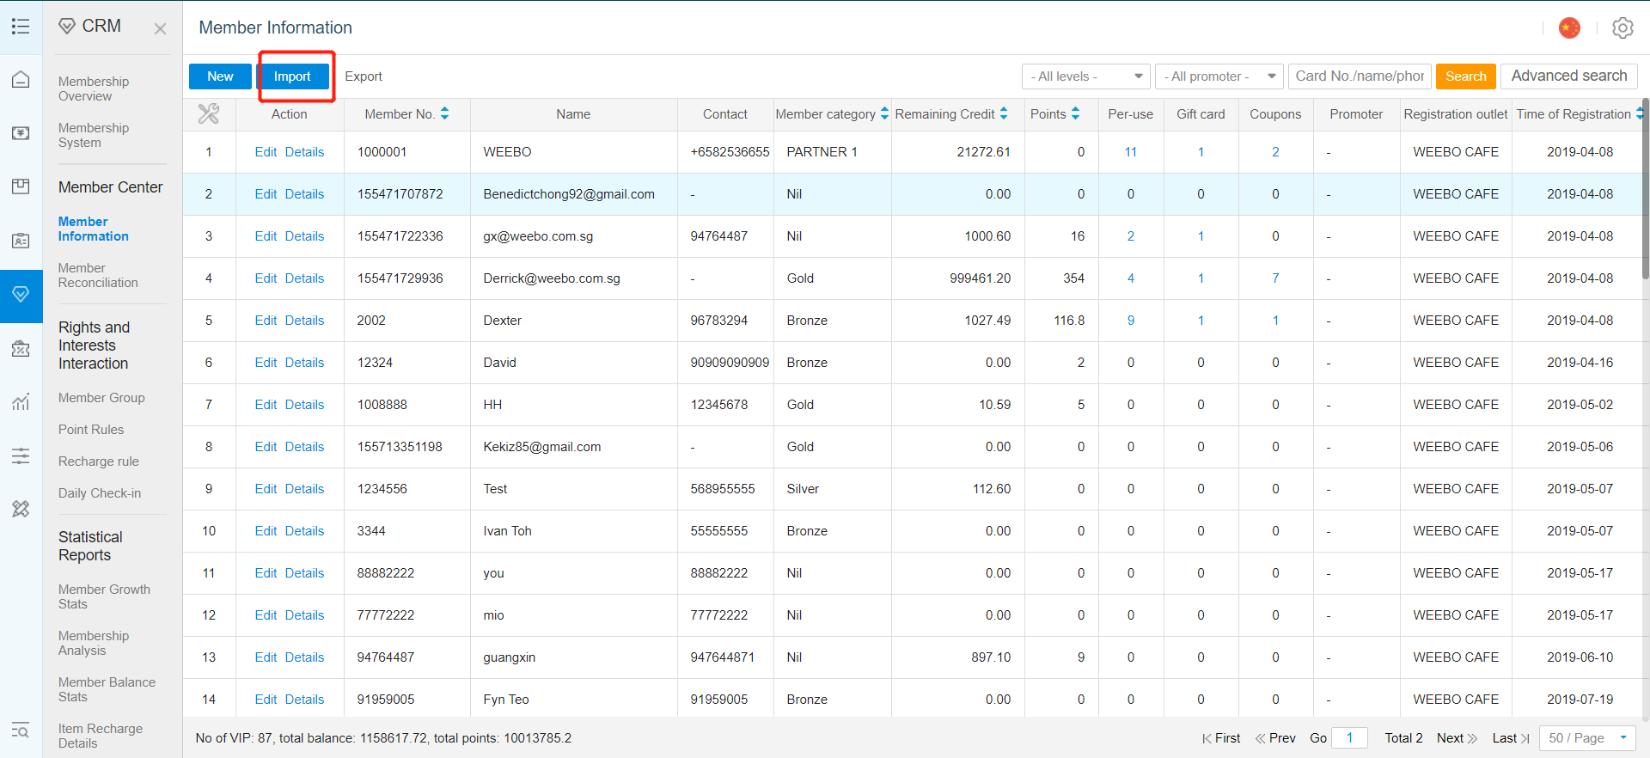Click the Export link
Image resolution: width=1650 pixels, height=758 pixels.
click(x=364, y=76)
